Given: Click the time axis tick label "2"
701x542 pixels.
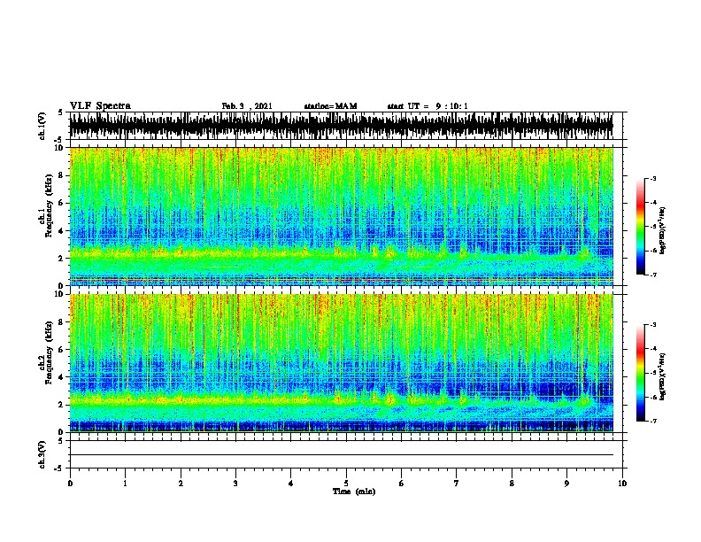Looking at the screenshot, I should pyautogui.click(x=181, y=484).
